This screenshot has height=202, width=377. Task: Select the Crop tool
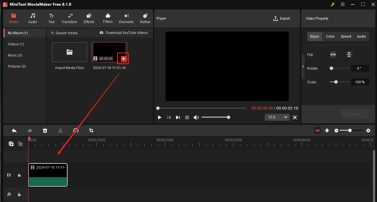pos(91,130)
